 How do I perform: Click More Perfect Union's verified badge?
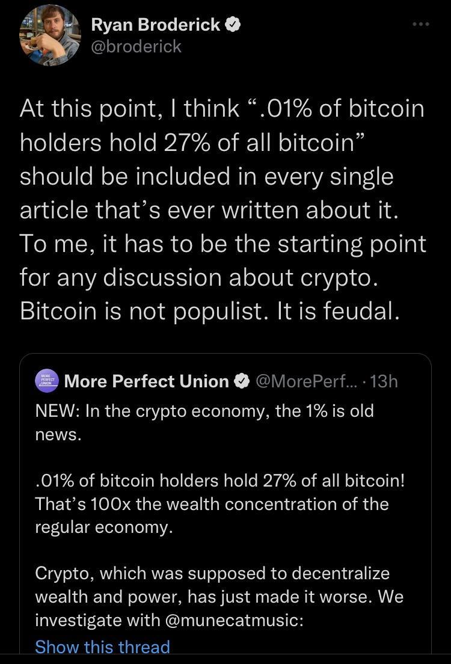click(243, 380)
